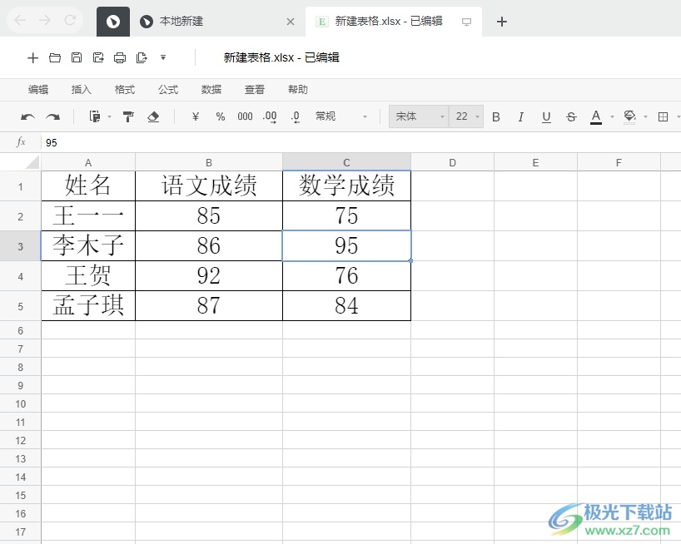Click the save-as icon

[98, 57]
